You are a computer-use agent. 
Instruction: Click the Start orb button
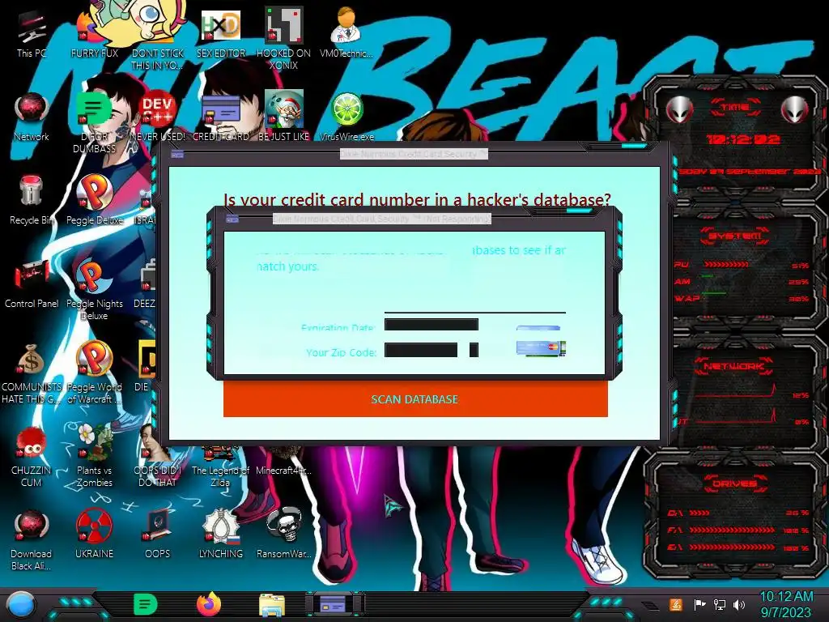pos(20,604)
